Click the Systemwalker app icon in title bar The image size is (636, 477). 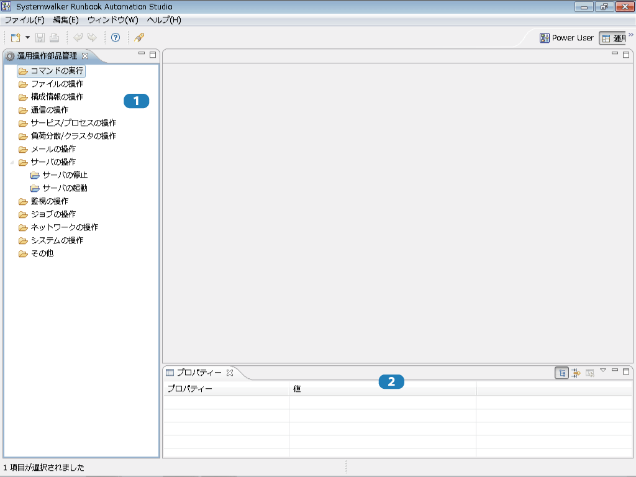(6, 6)
